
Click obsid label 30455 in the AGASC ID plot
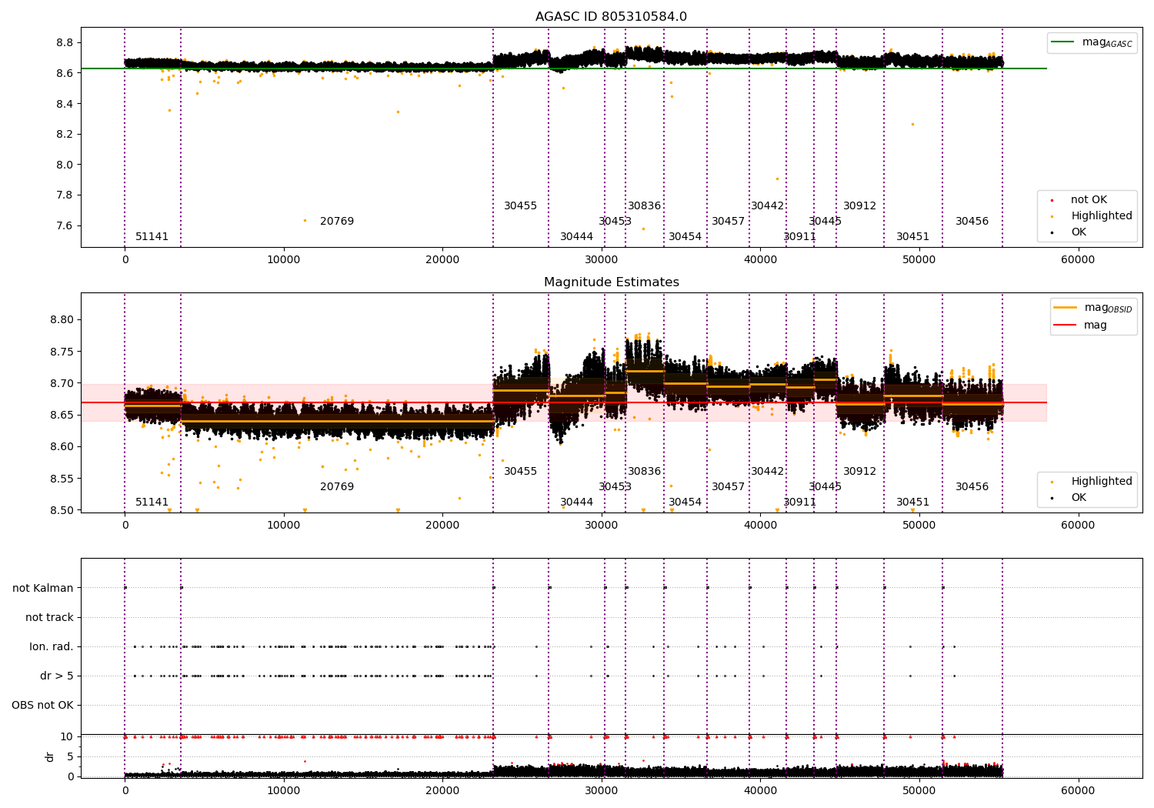tap(521, 206)
